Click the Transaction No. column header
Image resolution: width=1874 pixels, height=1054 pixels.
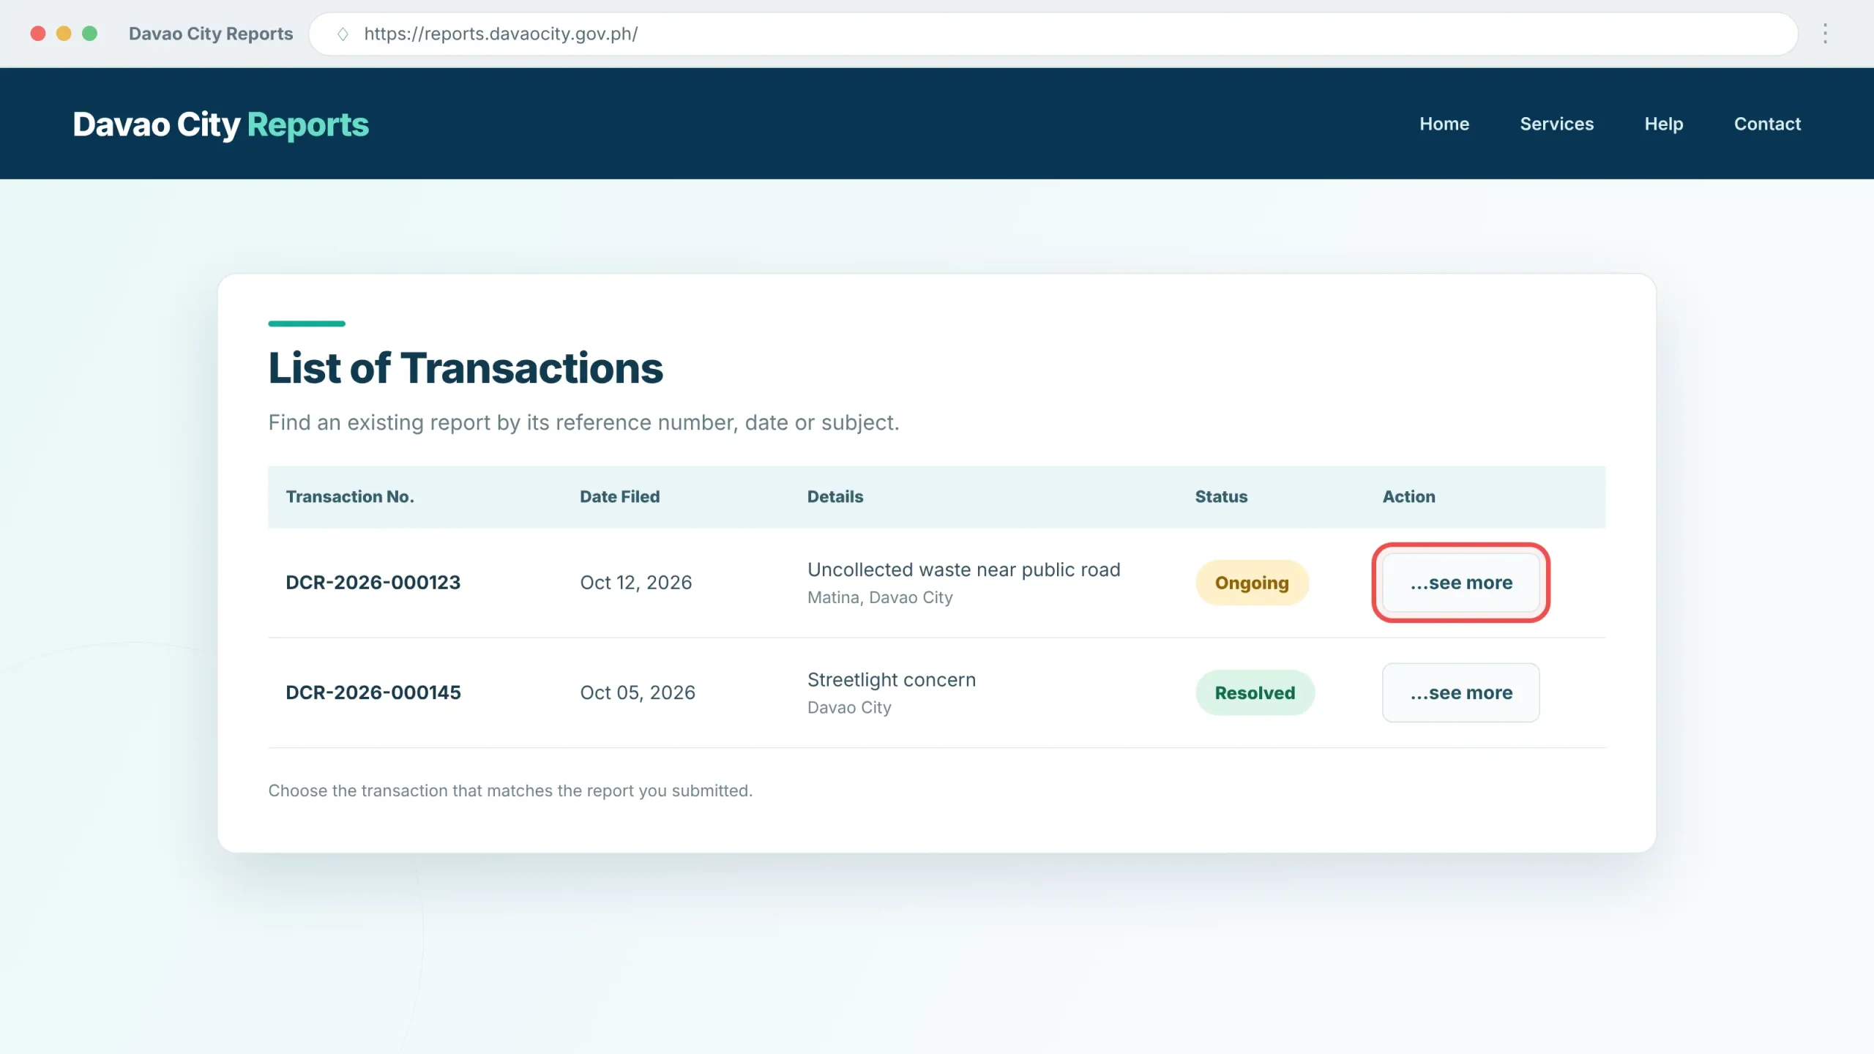[350, 496]
